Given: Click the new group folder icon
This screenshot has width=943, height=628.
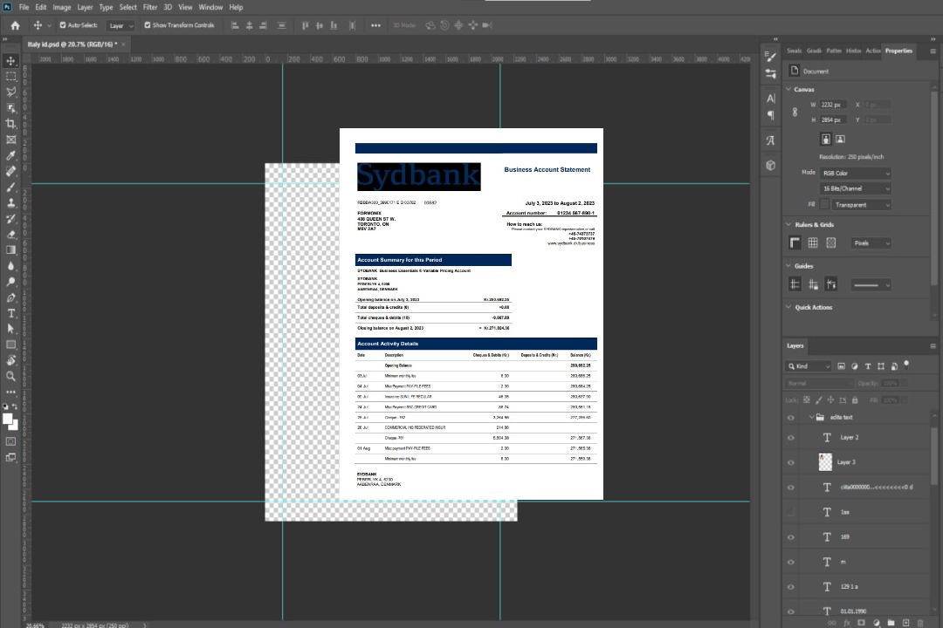Looking at the screenshot, I should click(891, 623).
